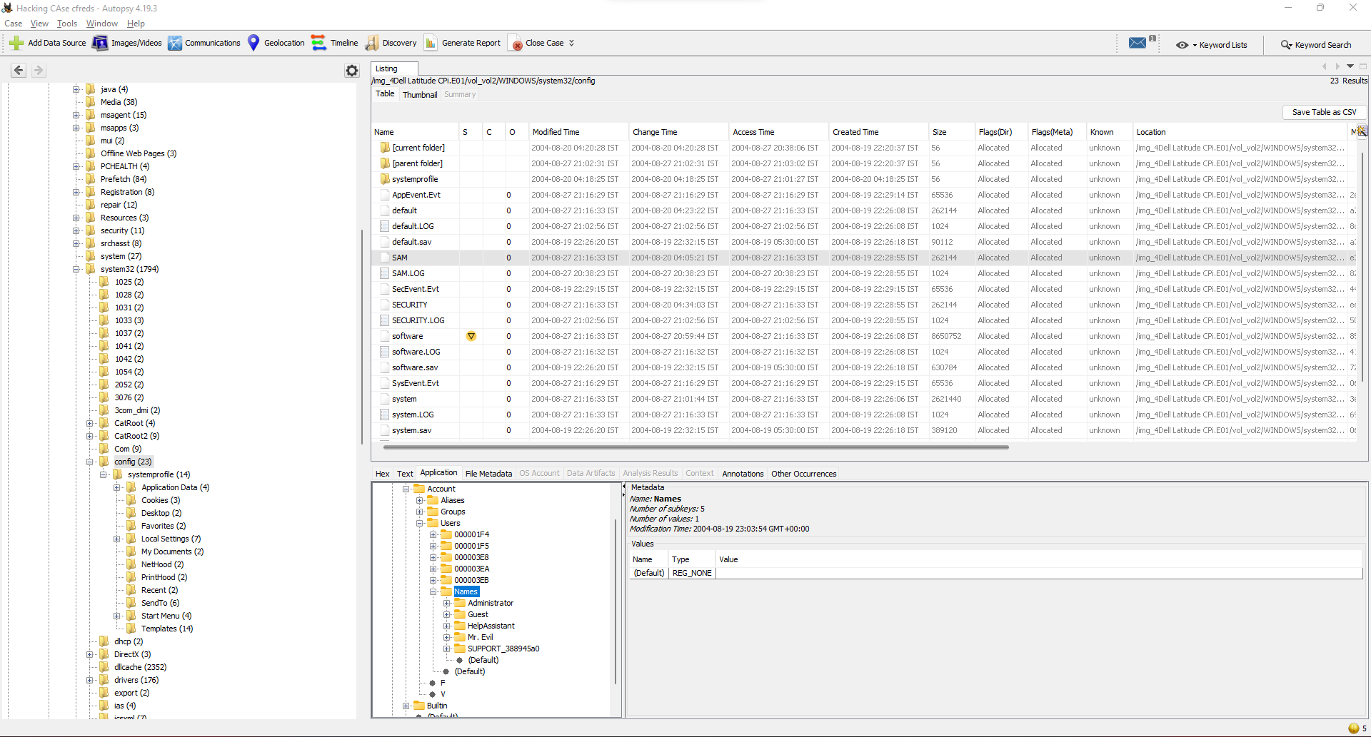Click Generate Report
Image resolution: width=1371 pixels, height=737 pixels.
(x=463, y=43)
